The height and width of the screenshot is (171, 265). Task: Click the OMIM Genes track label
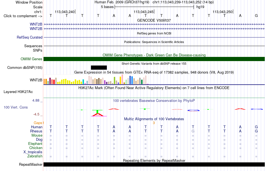pos(32,59)
